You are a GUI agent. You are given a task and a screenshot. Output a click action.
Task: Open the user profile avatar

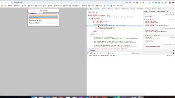[170, 3]
